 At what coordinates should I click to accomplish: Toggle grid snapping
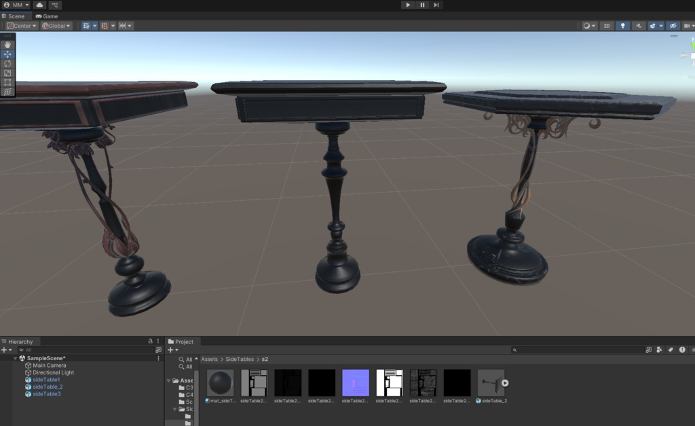coord(105,26)
